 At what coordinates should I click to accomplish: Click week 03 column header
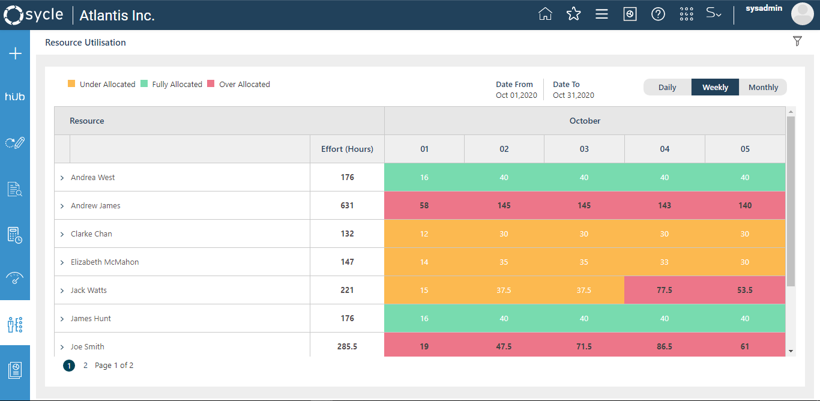[584, 149]
